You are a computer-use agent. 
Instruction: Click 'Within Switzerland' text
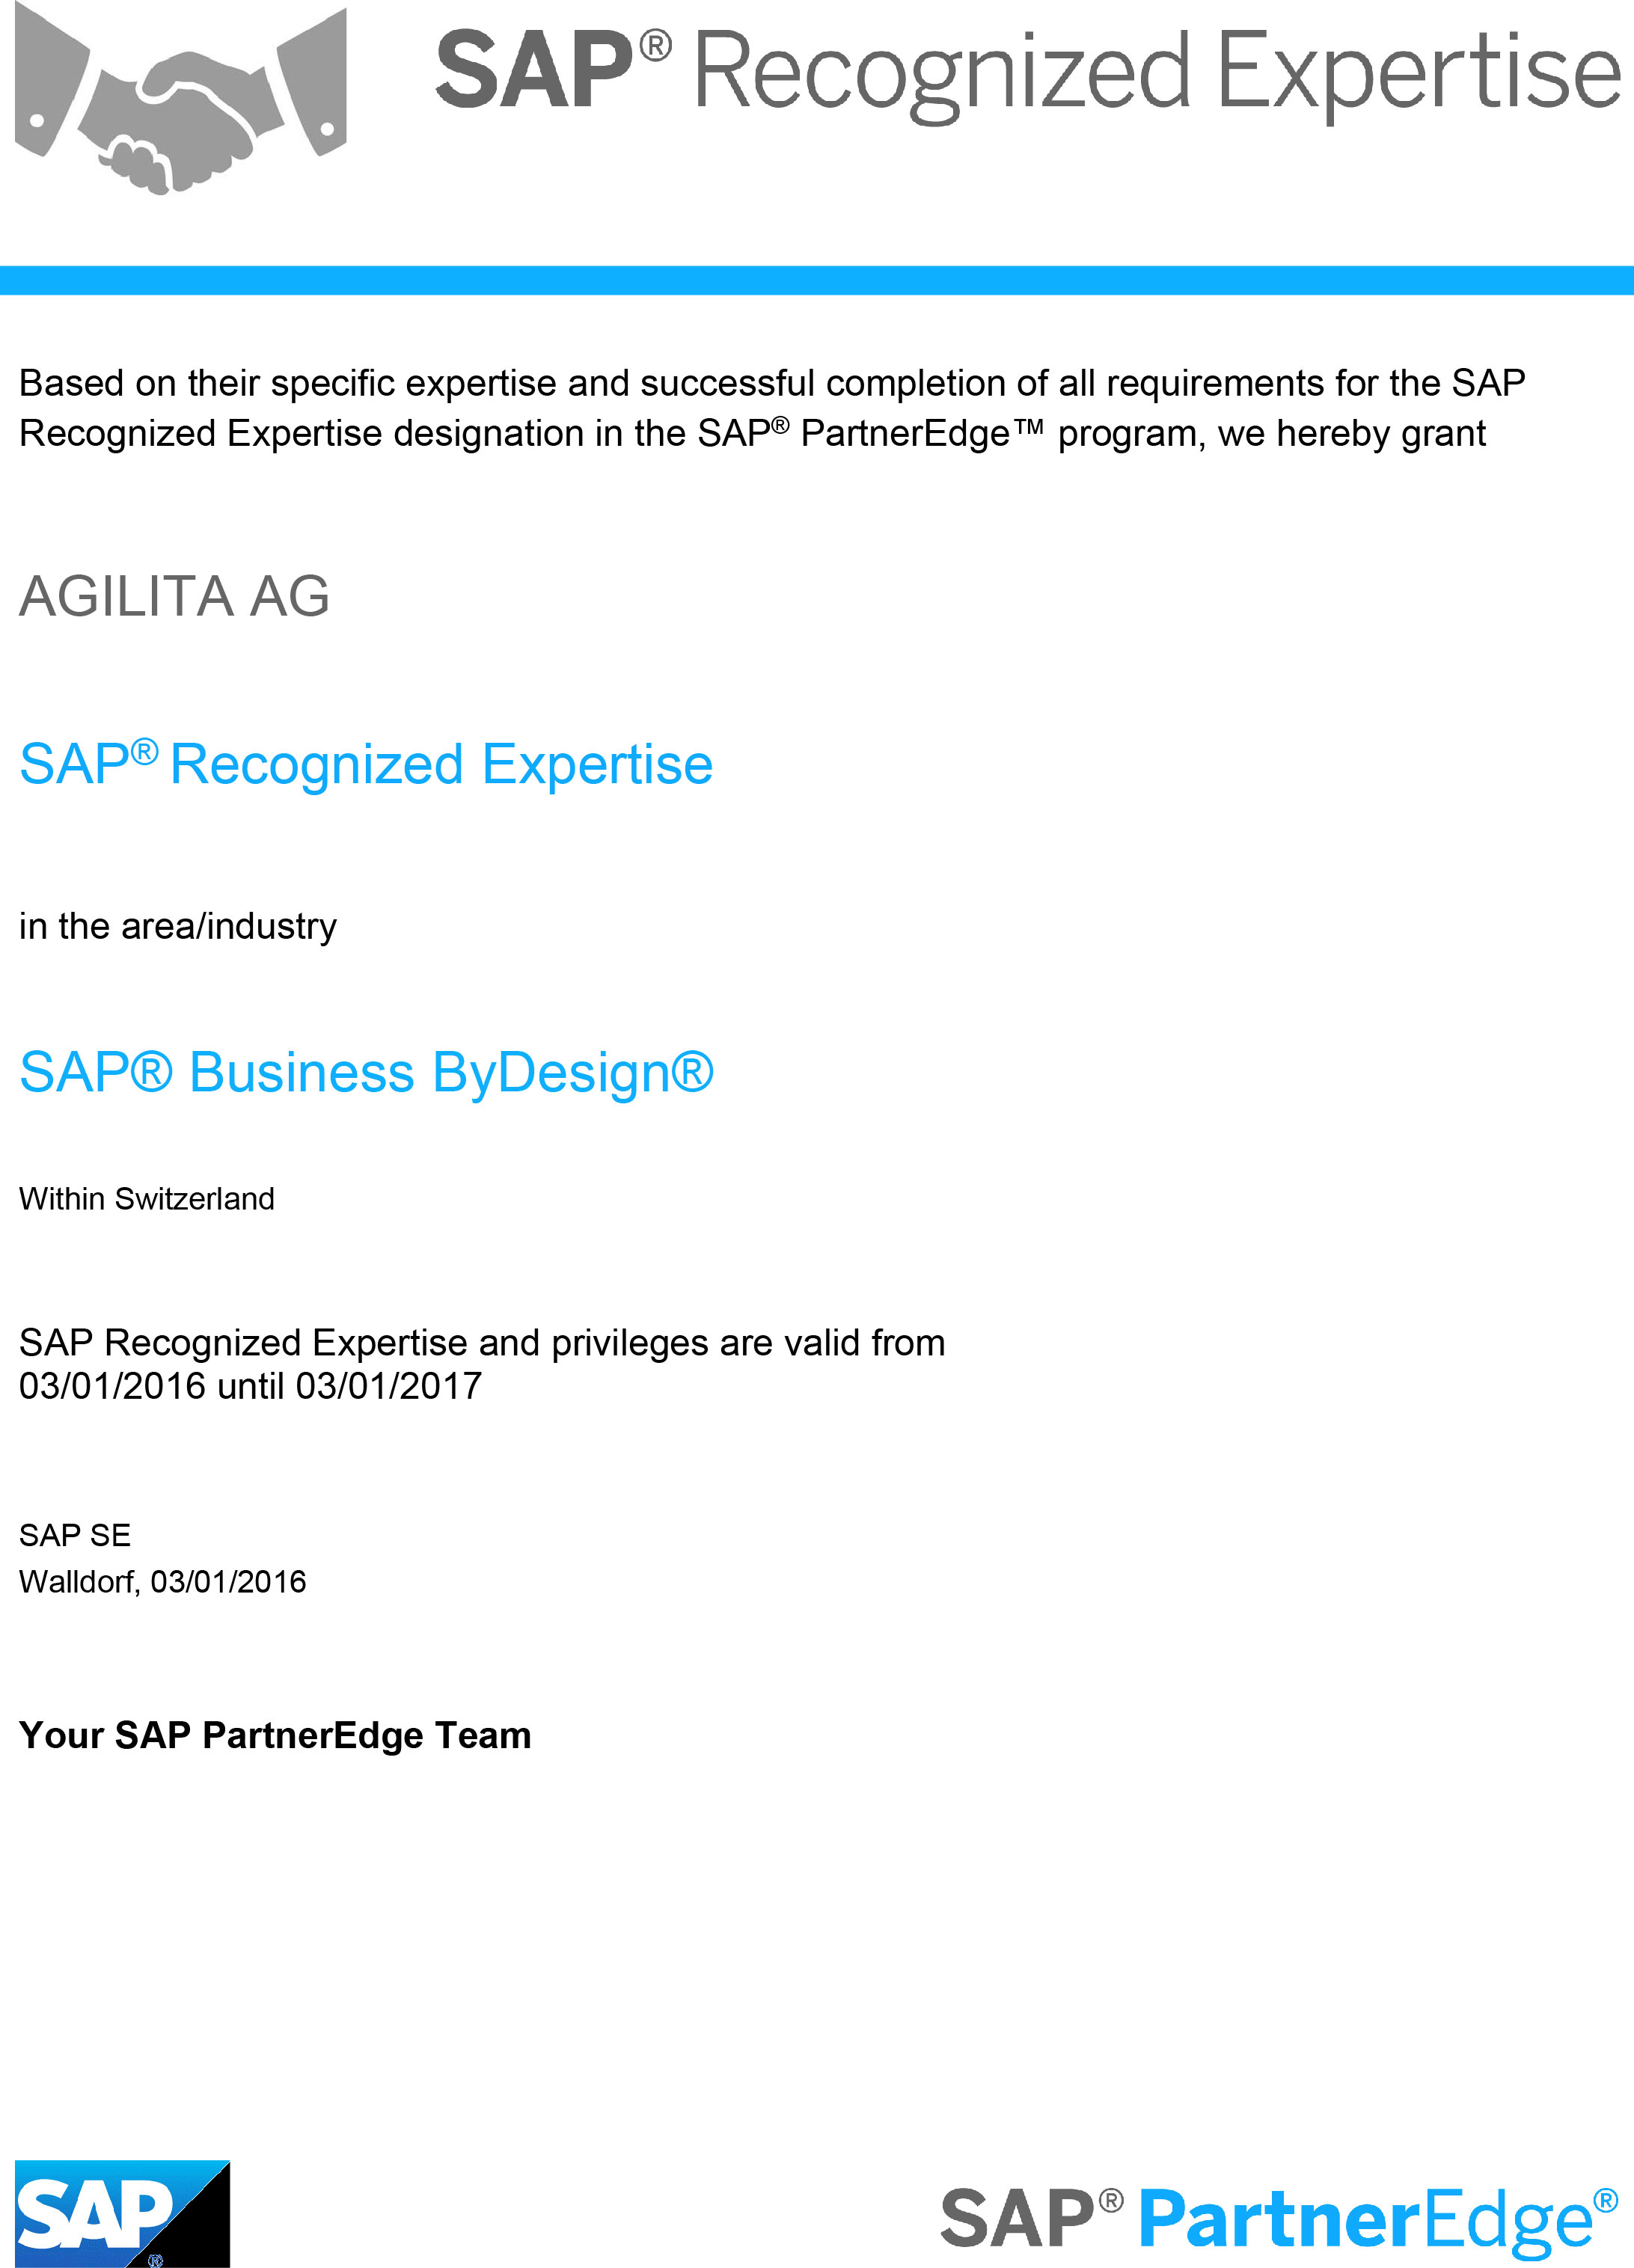pos(147,1198)
